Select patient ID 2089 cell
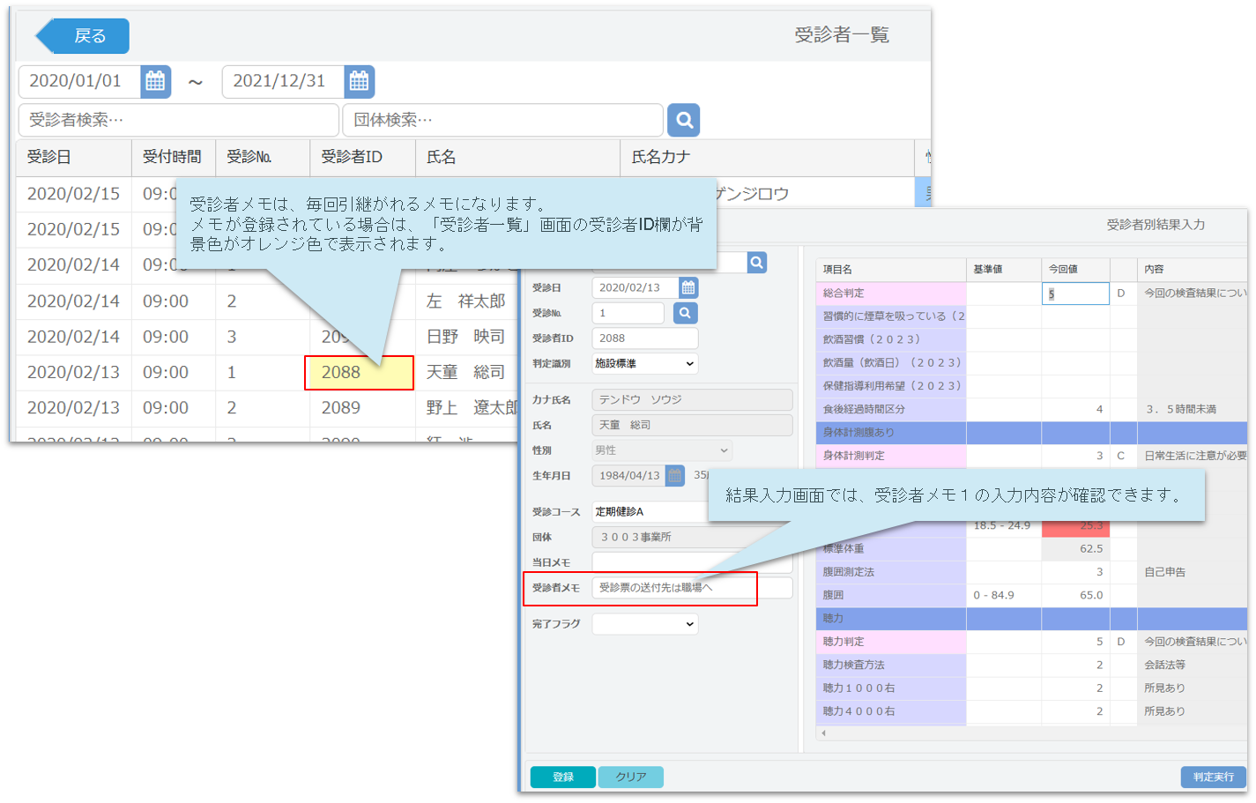The image size is (1256, 803). click(x=341, y=408)
